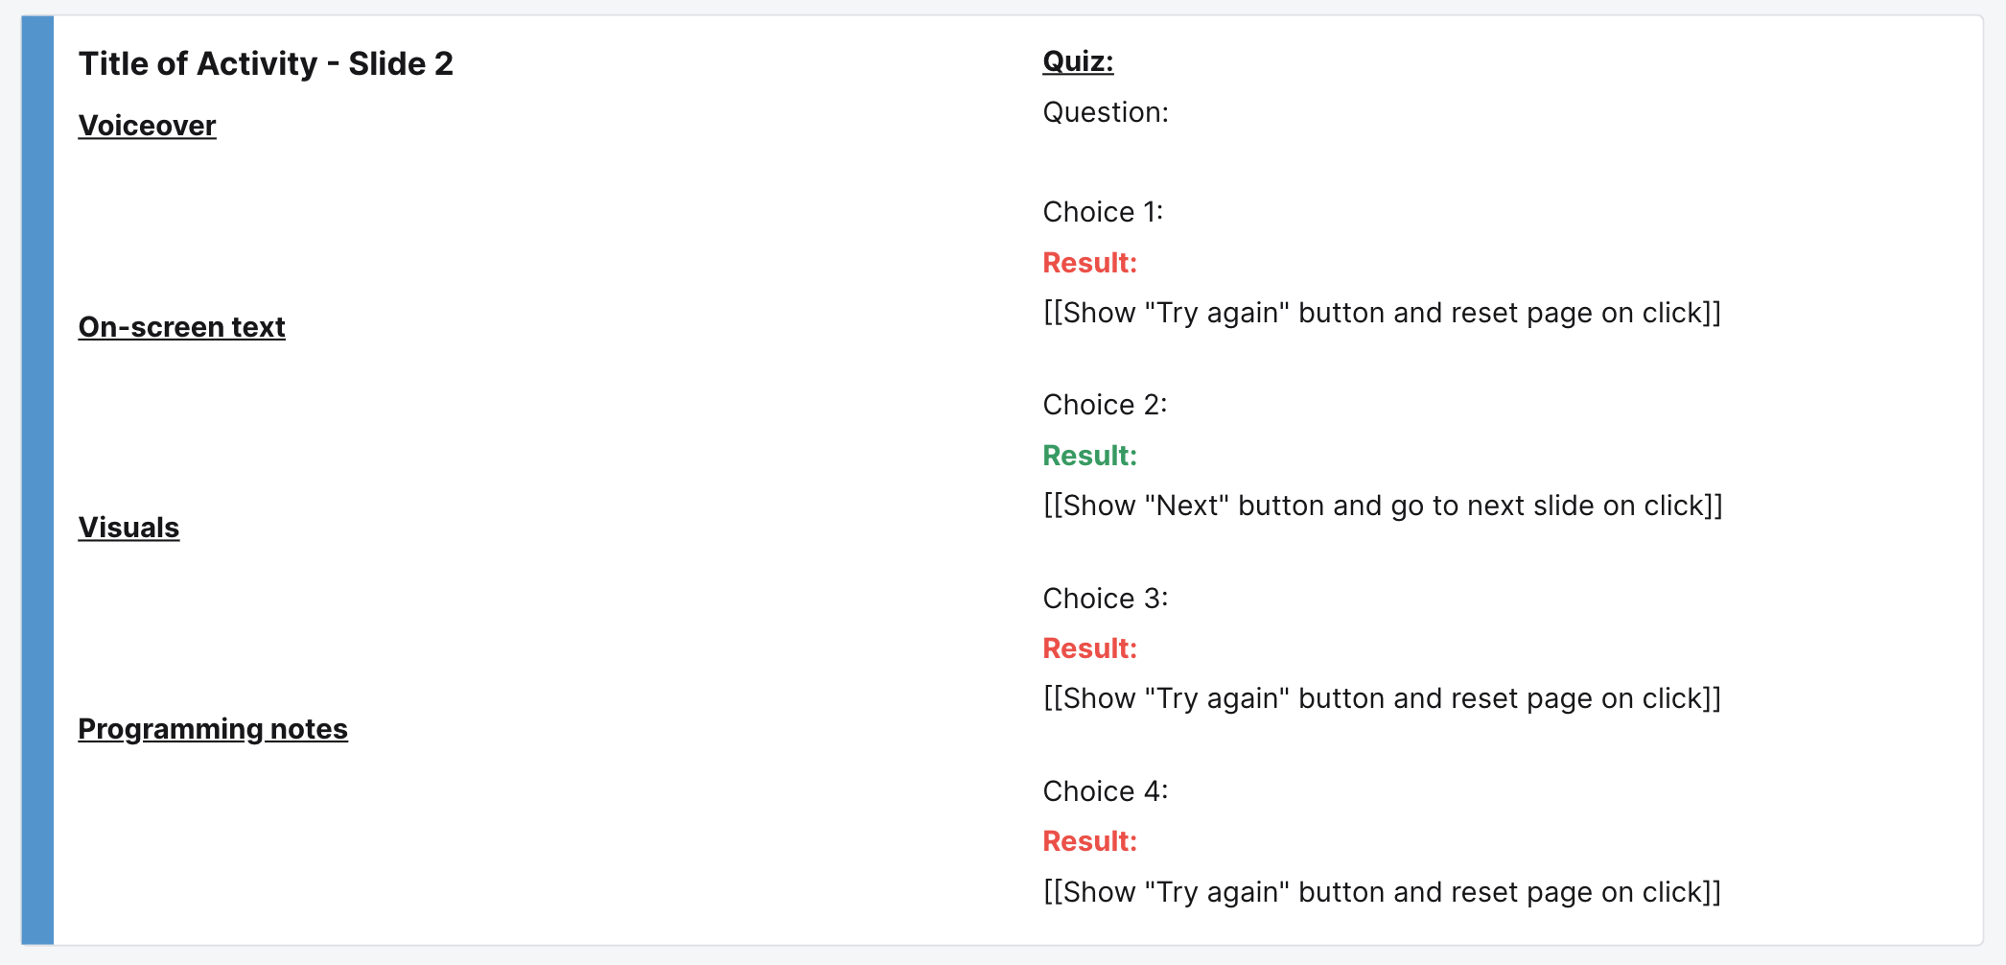
Task: Click the underlined Quiz: heading
Action: pos(1078,61)
